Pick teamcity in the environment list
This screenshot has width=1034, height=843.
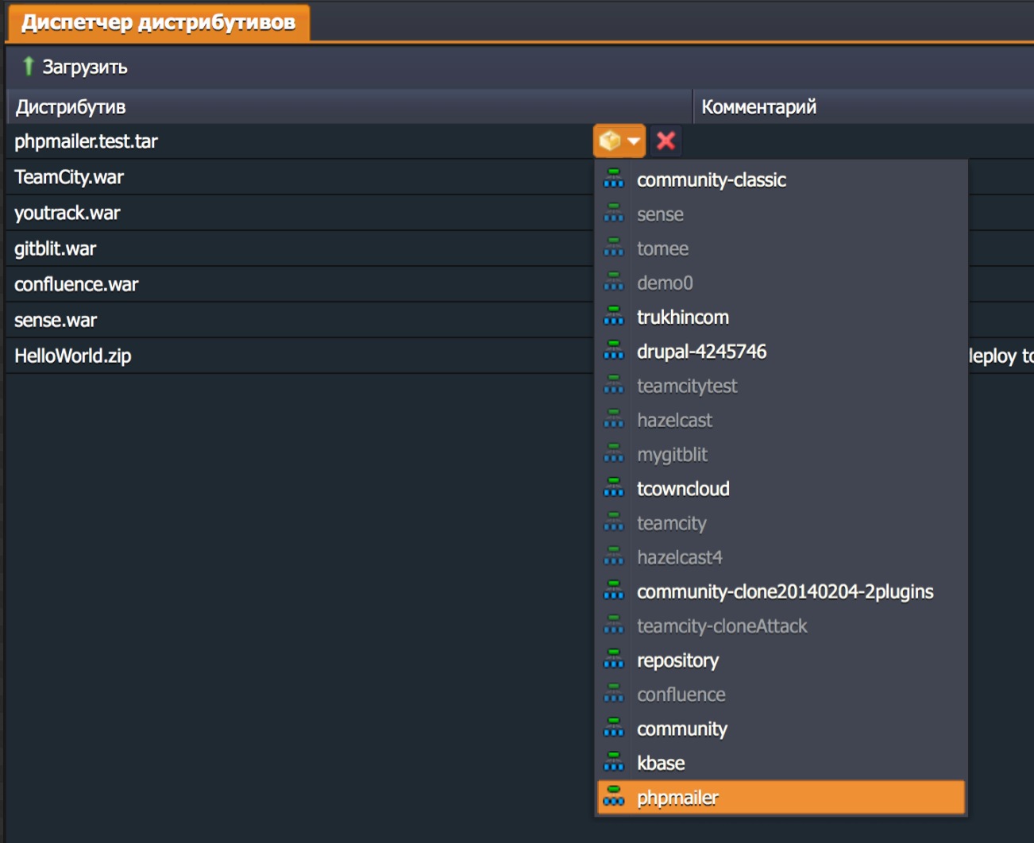(781, 523)
